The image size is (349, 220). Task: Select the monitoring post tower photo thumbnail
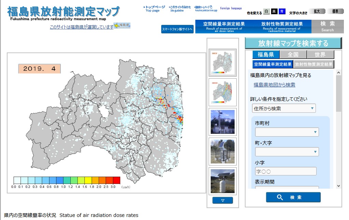click(x=222, y=122)
